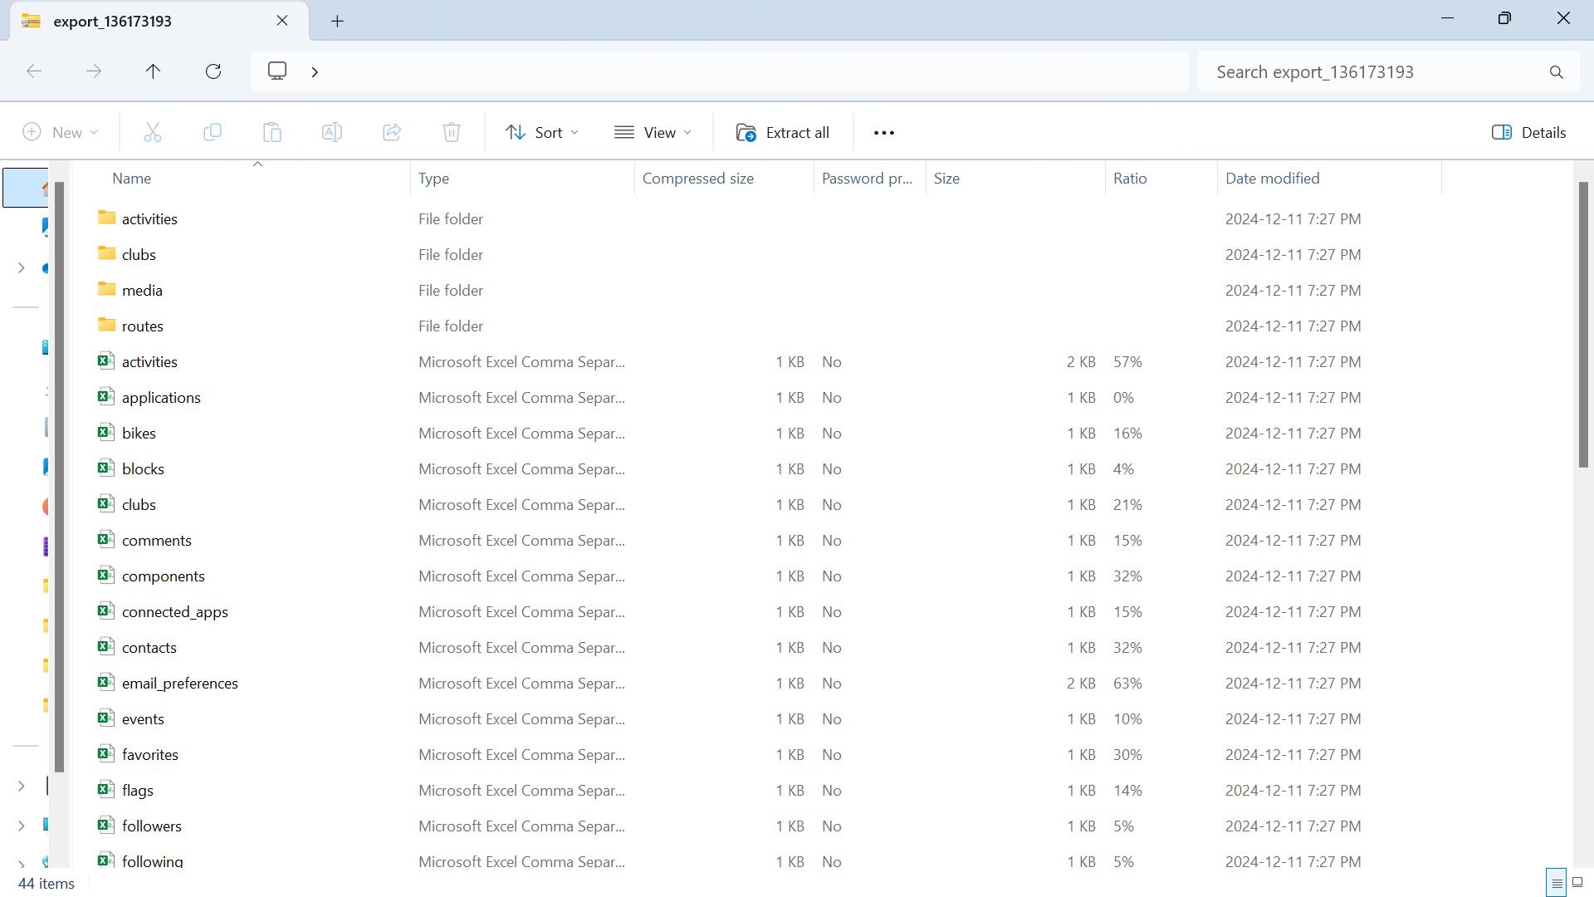Toggle the Details pane on

[1528, 132]
